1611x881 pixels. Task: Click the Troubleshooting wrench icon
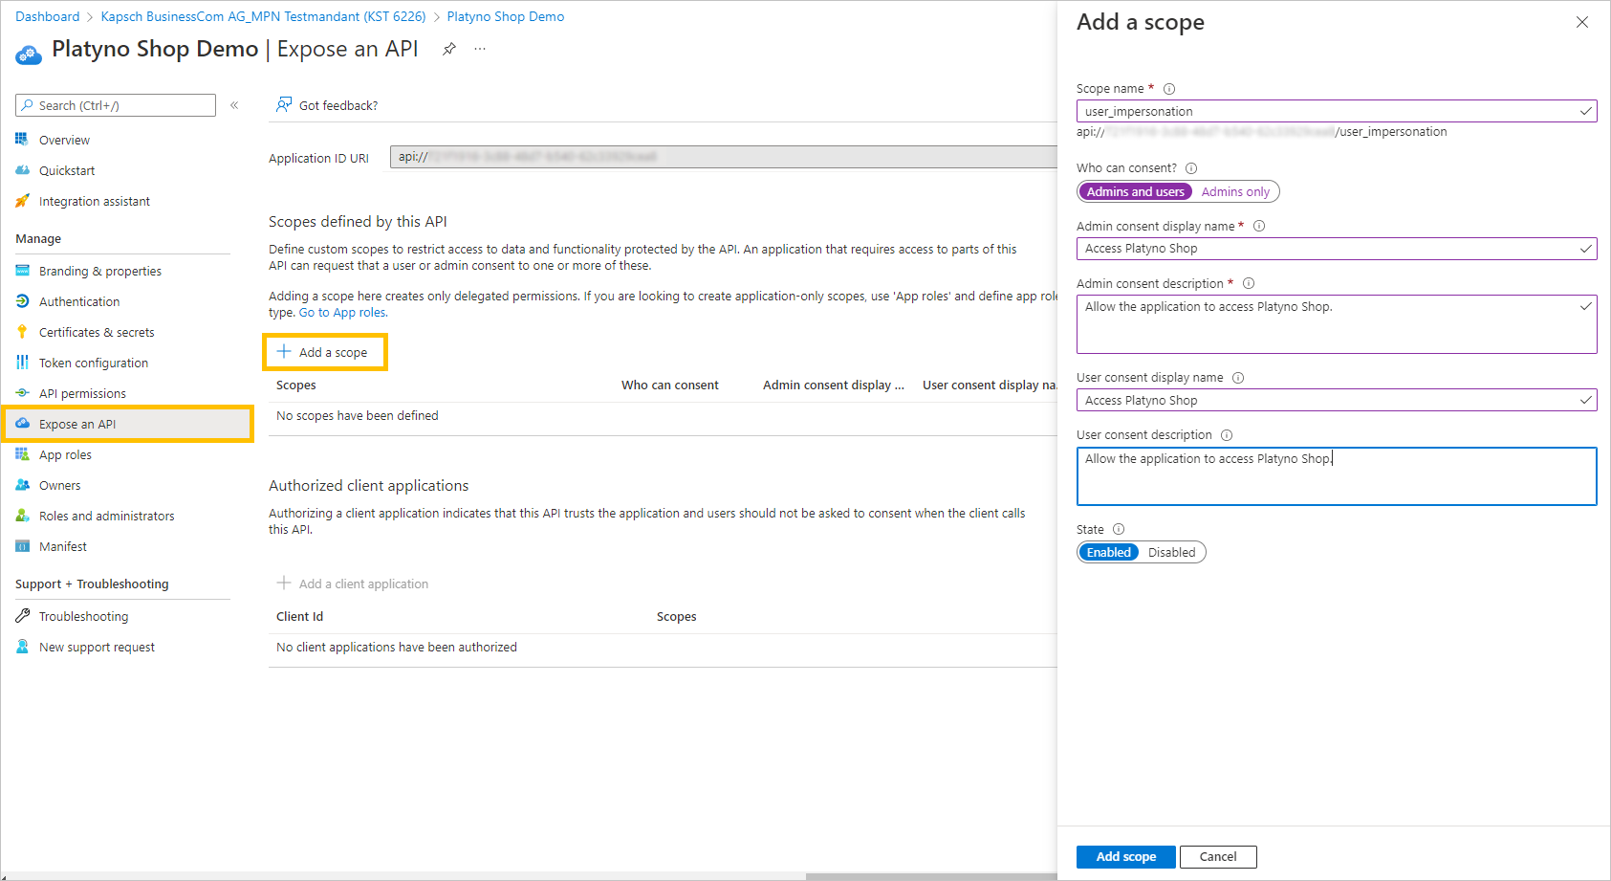(22, 616)
